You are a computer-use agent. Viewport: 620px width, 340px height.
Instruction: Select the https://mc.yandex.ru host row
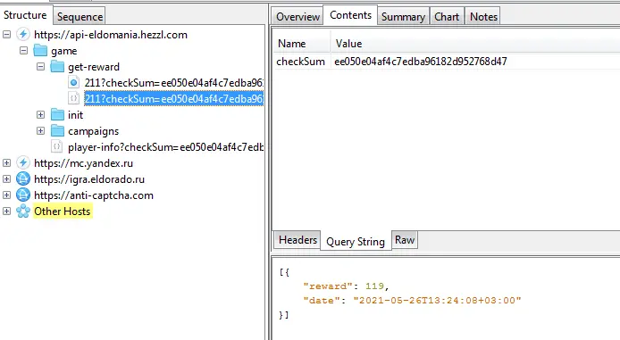pyautogui.click(x=83, y=163)
